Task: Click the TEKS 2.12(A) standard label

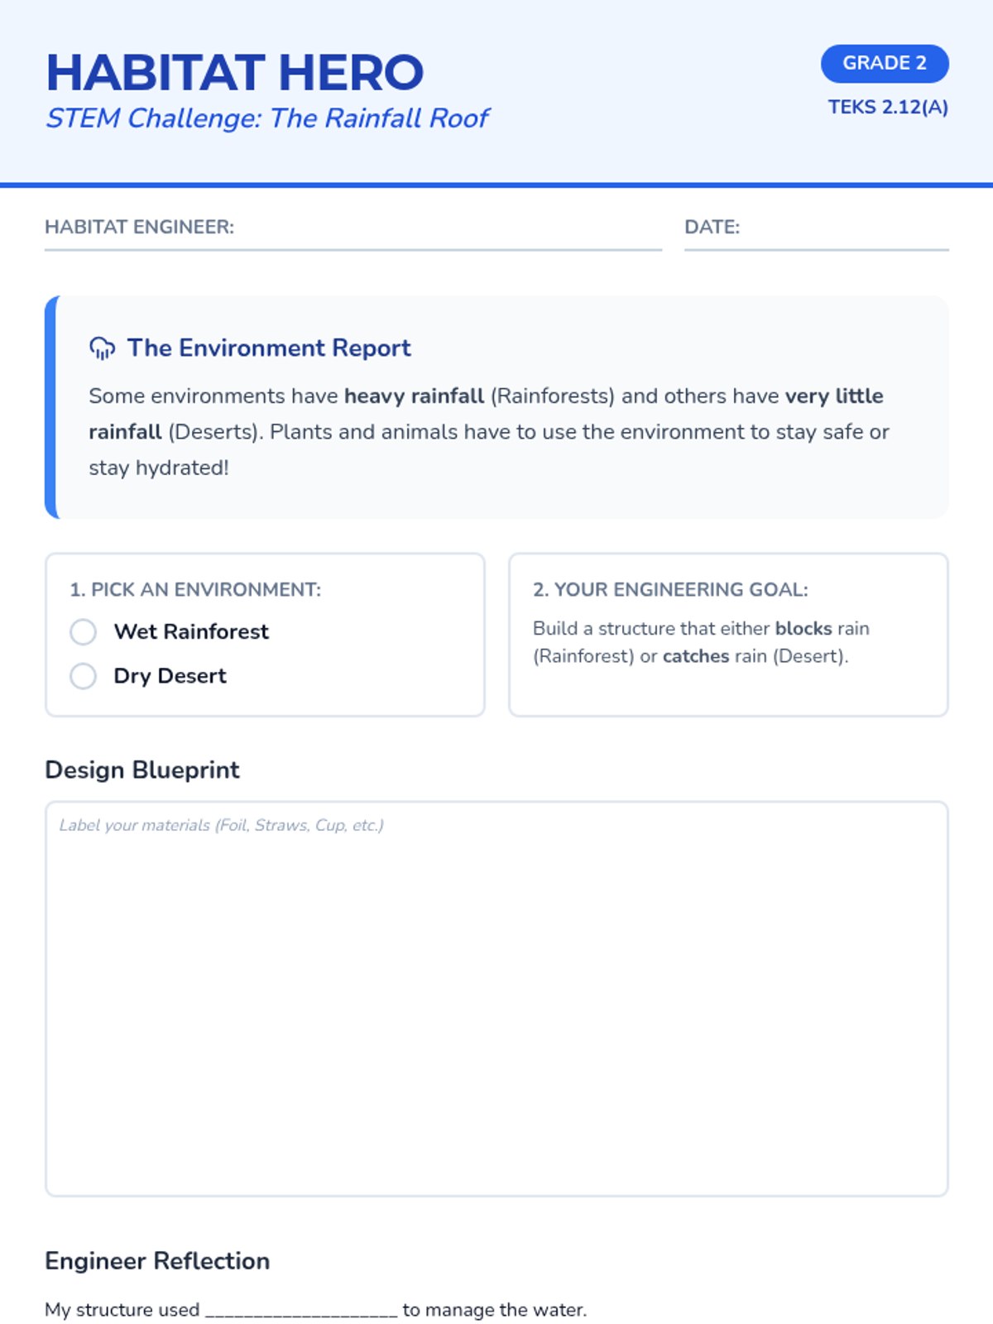Action: pyautogui.click(x=887, y=108)
